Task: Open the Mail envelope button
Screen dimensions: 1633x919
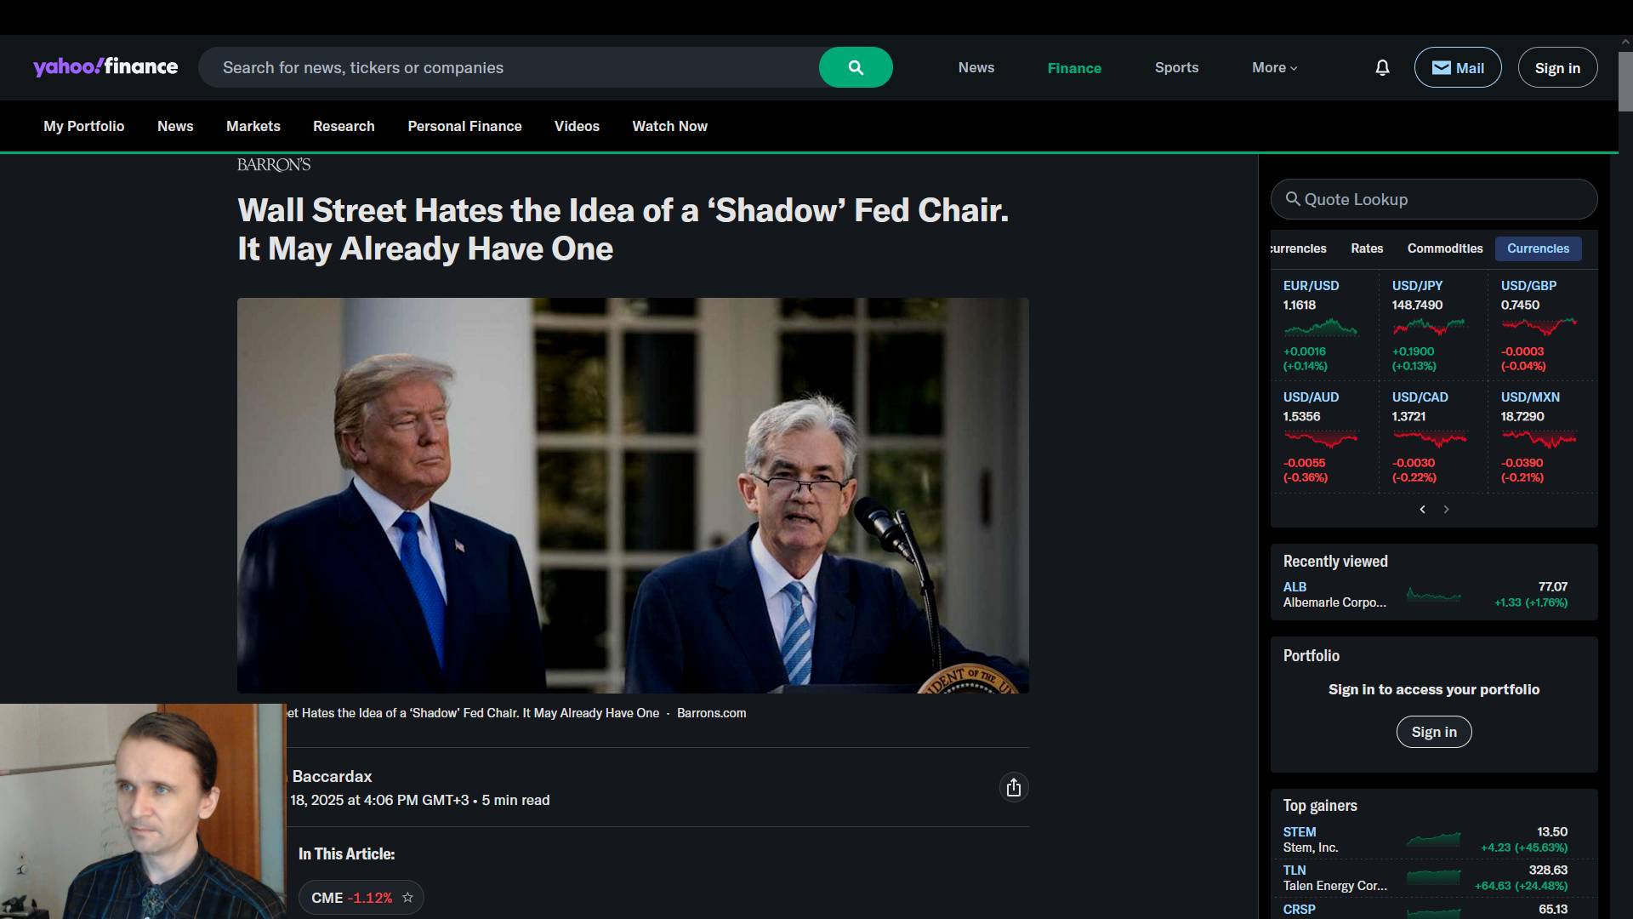Action: [x=1458, y=67]
